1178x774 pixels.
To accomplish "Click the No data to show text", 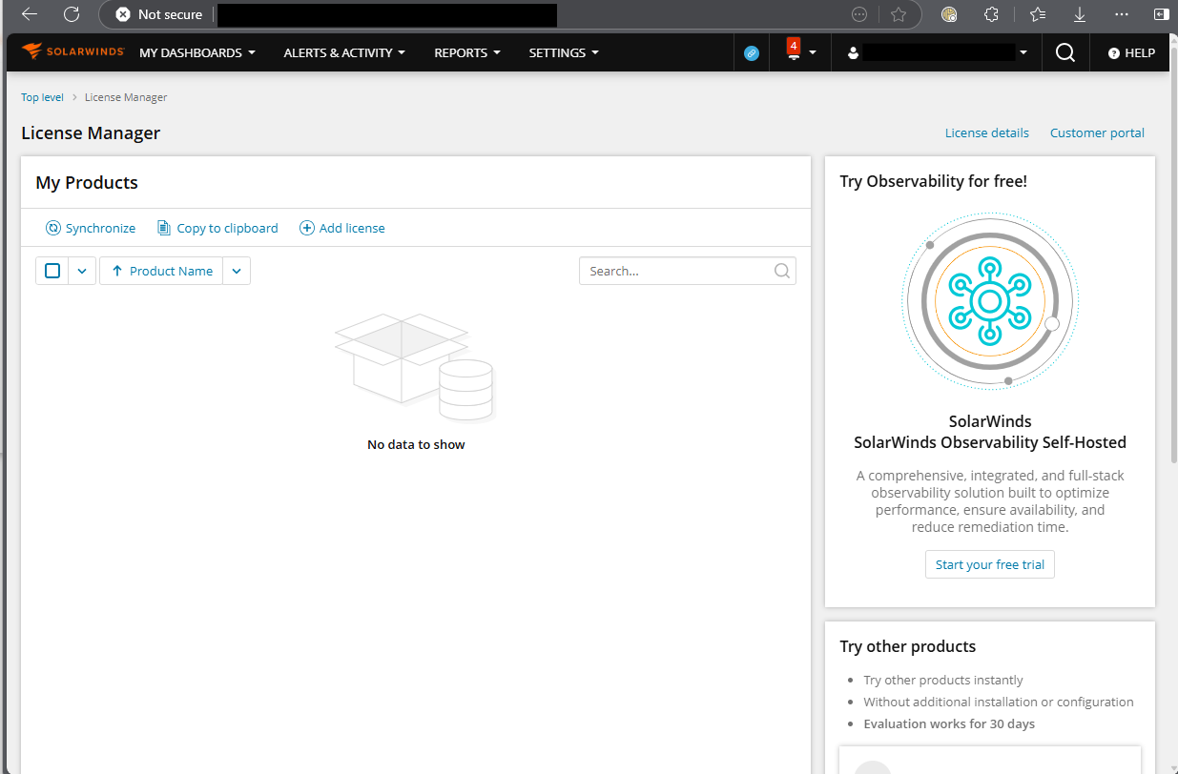I will (416, 444).
